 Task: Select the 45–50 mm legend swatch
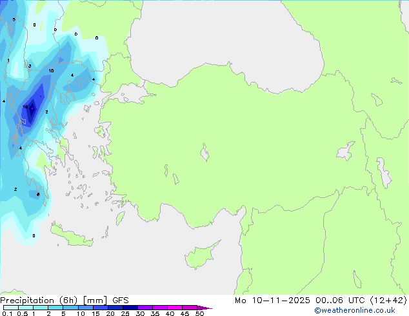[x=190, y=308]
